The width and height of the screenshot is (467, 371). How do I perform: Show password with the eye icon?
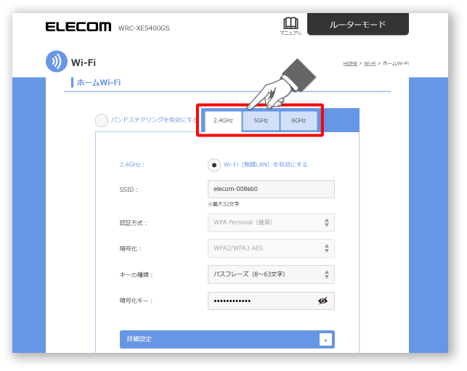click(323, 301)
